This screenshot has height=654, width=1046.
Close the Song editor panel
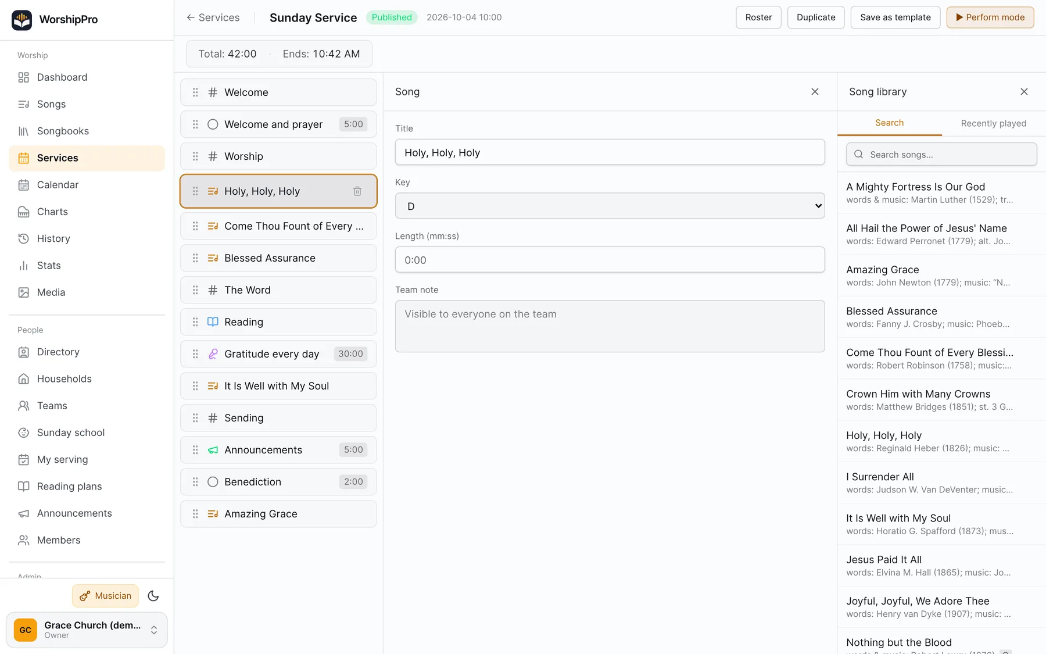815,92
